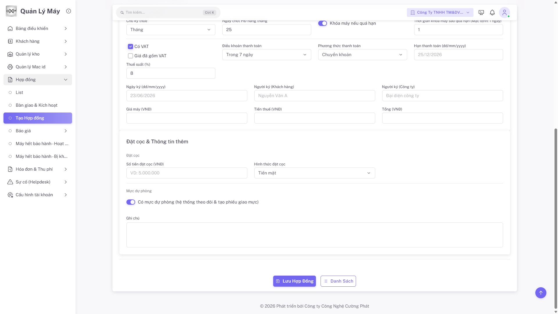Click the Ghi chú text area
This screenshot has height=314, width=558.
pos(315,235)
